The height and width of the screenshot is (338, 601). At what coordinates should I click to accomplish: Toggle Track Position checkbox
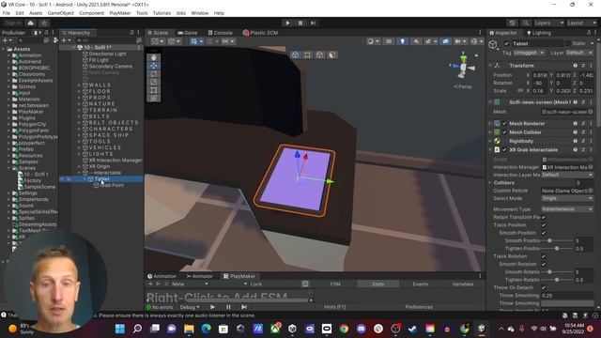pyautogui.click(x=544, y=225)
